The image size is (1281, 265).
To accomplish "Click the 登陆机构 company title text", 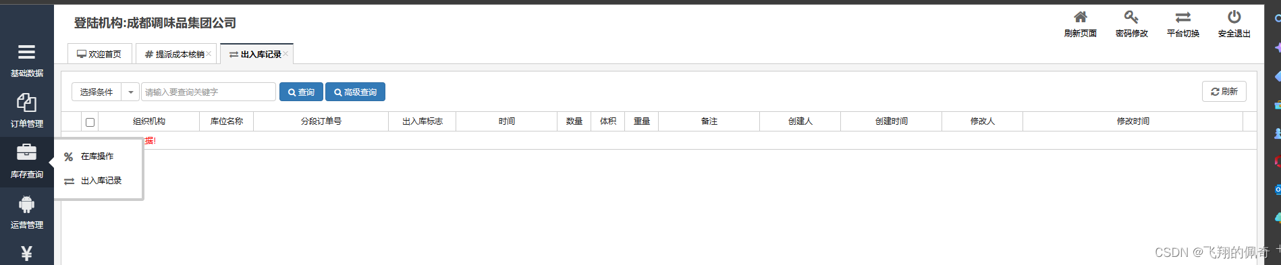I will click(x=155, y=23).
